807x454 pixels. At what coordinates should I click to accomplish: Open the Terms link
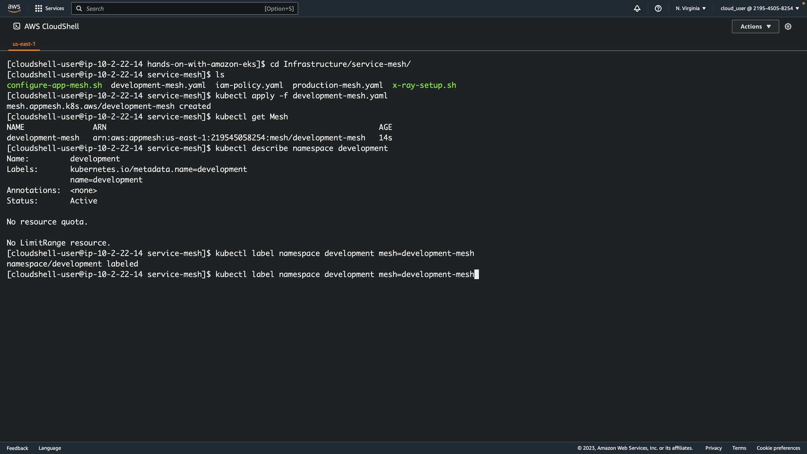coord(739,448)
